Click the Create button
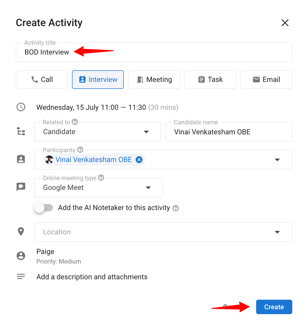This screenshot has height=325, width=308. point(274,307)
